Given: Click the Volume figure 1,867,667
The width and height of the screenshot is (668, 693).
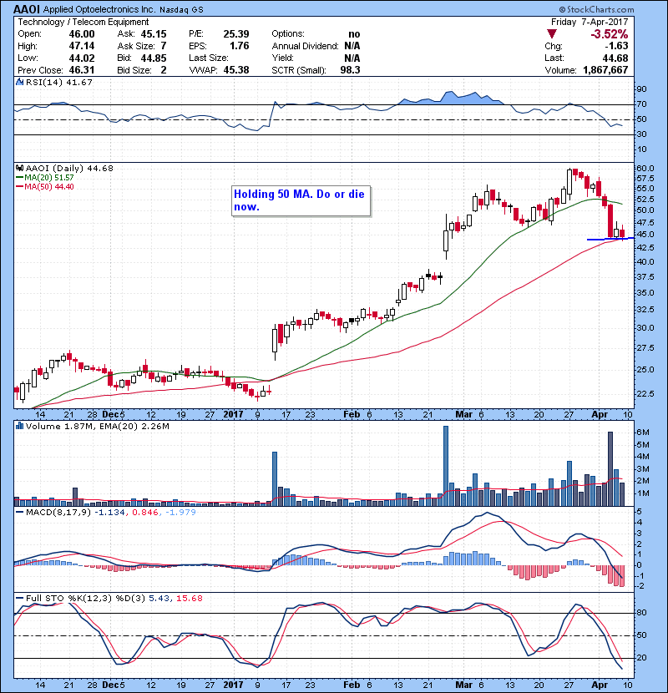Looking at the screenshot, I should [605, 70].
